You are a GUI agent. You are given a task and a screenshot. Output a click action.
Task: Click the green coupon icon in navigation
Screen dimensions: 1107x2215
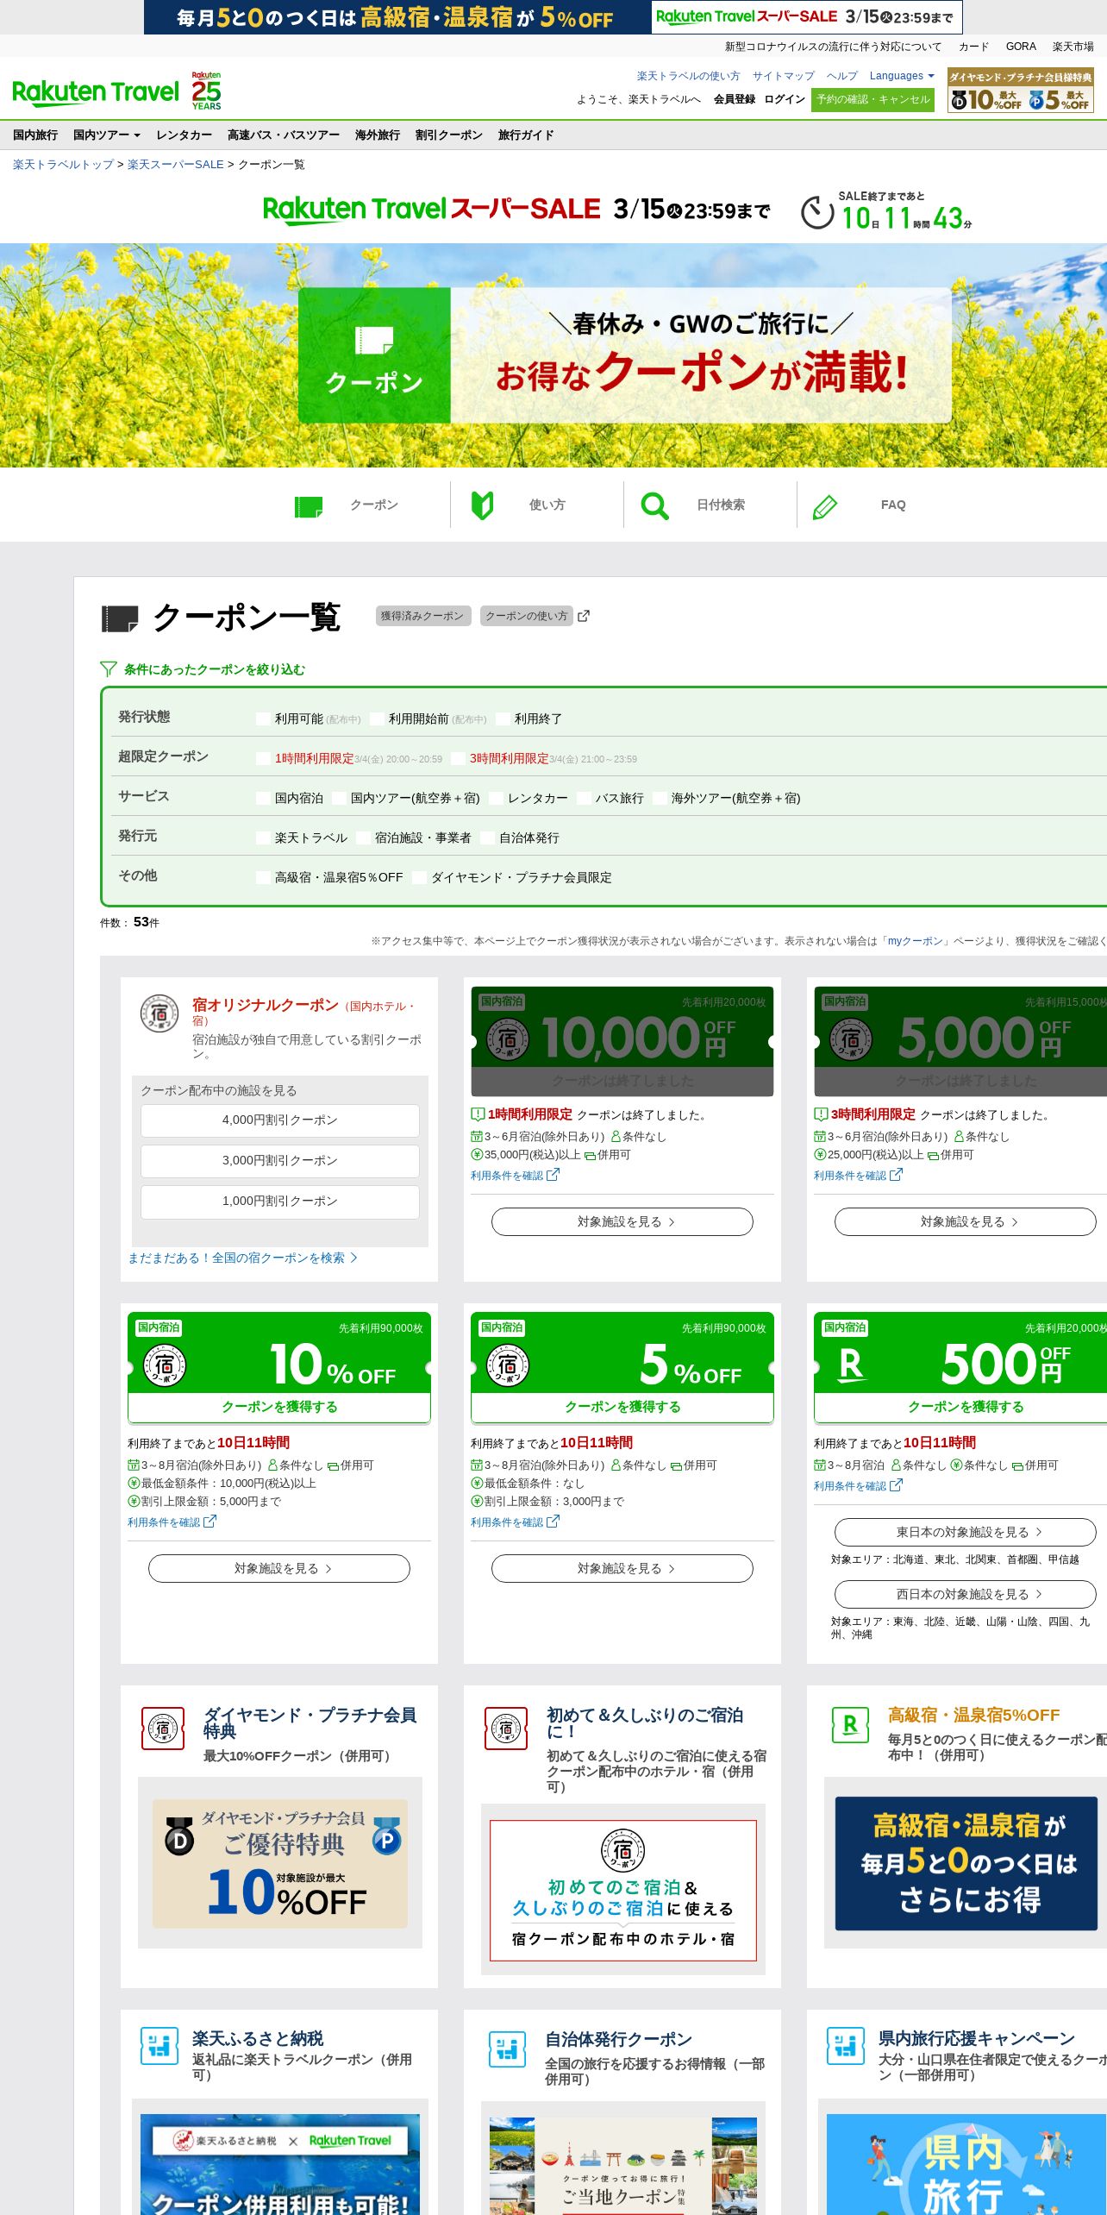309,506
